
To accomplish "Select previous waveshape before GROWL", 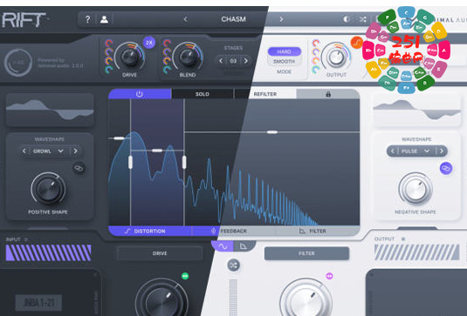I will tap(24, 151).
